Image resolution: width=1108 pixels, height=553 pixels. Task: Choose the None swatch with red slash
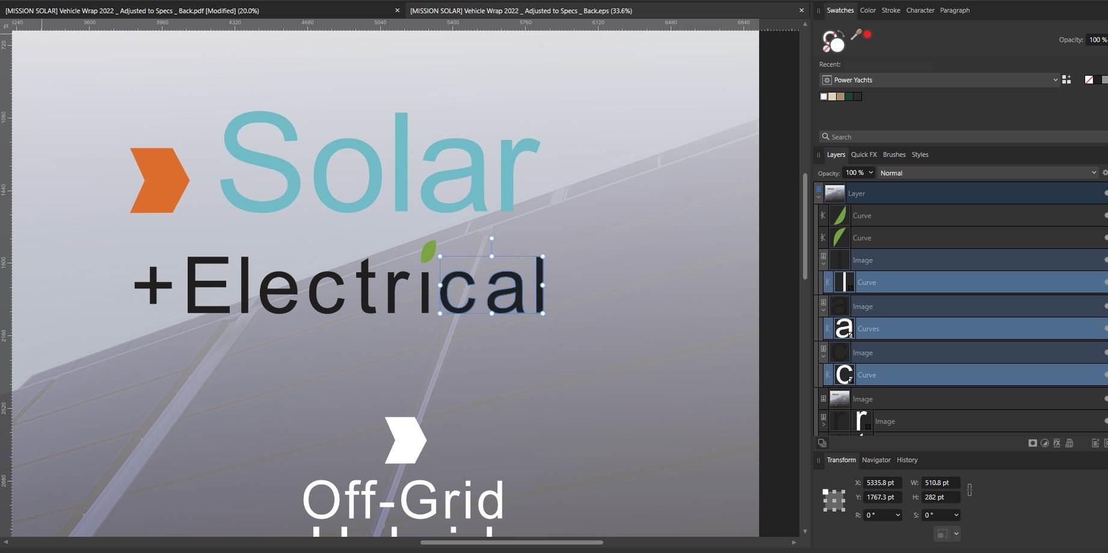1089,79
